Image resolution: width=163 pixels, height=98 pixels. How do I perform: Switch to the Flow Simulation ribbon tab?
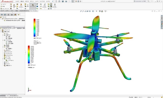click(34, 11)
